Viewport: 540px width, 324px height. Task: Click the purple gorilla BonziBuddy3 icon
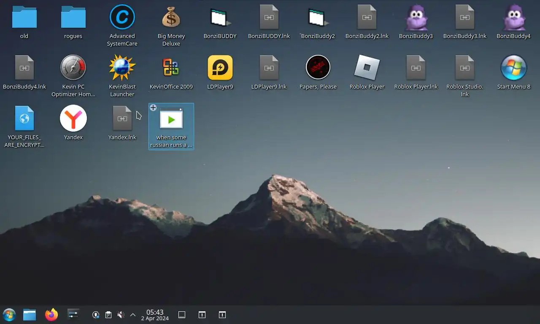tap(416, 17)
